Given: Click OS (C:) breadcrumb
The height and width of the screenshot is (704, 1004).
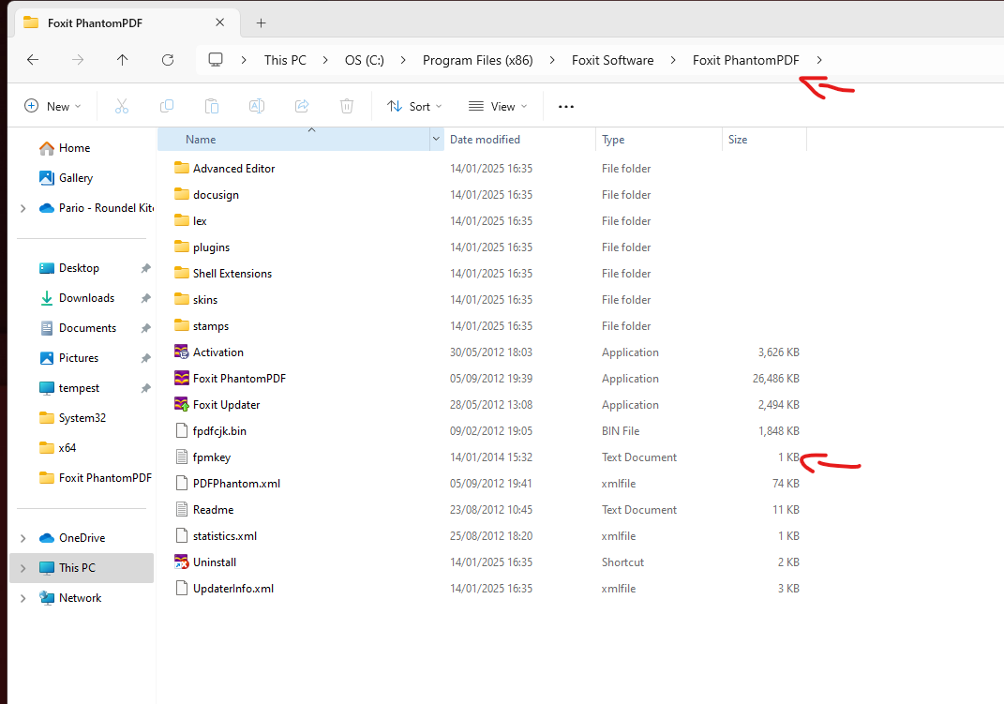Looking at the screenshot, I should coord(365,60).
